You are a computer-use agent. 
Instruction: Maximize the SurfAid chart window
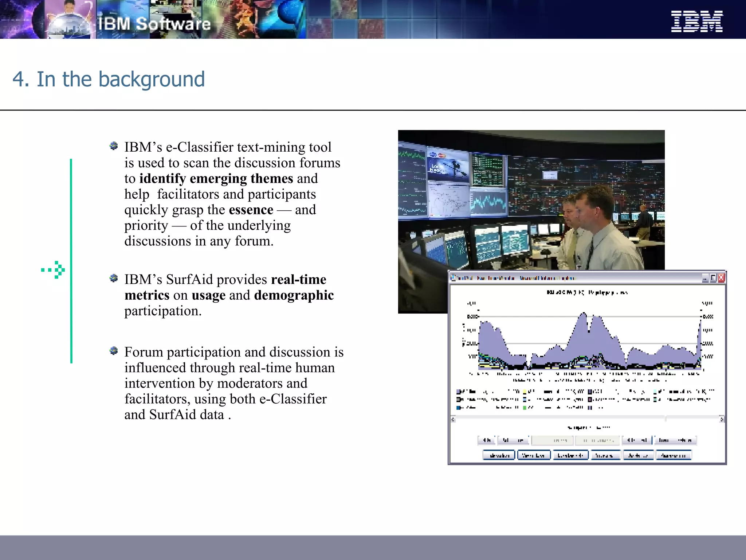(713, 278)
